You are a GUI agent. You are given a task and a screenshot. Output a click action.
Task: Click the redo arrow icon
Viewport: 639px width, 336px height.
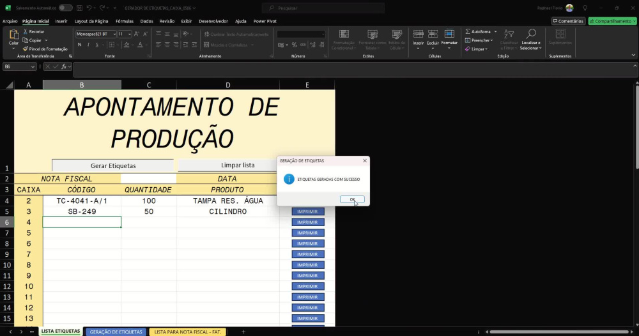[102, 8]
